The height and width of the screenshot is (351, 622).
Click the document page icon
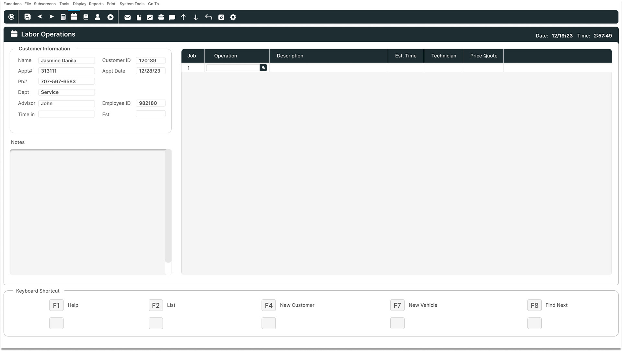click(x=139, y=18)
